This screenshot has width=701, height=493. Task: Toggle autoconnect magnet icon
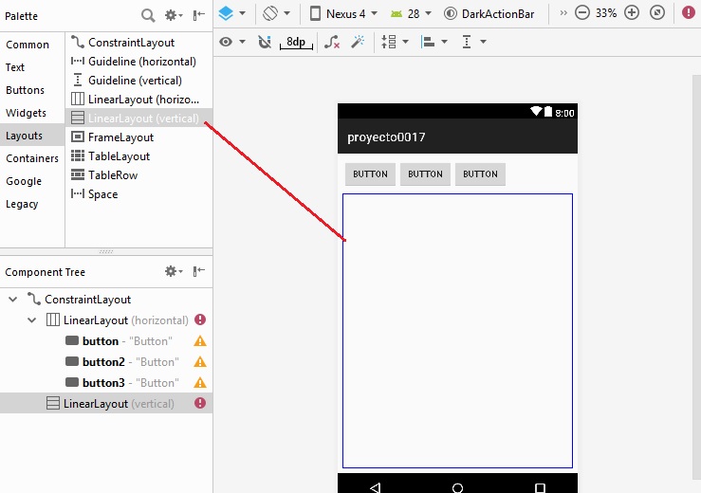[265, 42]
